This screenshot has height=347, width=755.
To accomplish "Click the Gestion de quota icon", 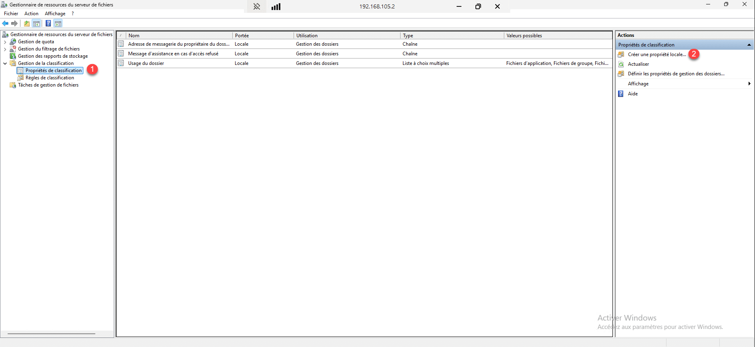I will click(13, 42).
